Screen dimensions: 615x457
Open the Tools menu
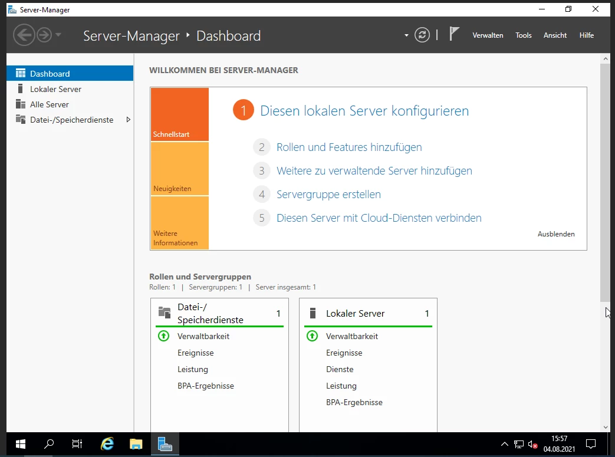tap(523, 35)
